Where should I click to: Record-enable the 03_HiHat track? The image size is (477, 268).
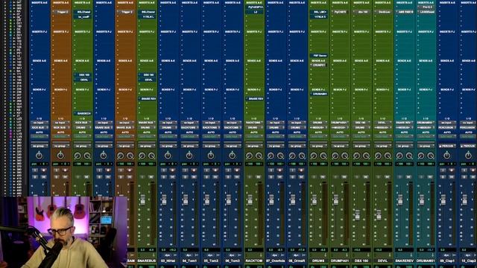[x=172, y=170]
